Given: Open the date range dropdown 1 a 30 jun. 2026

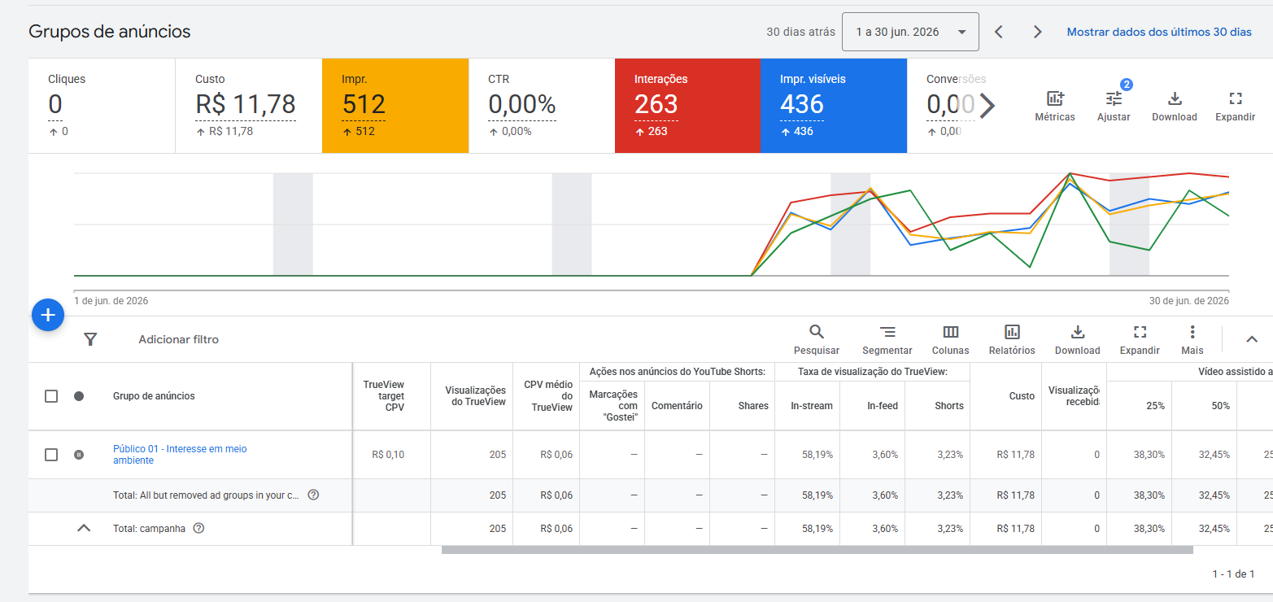Looking at the screenshot, I should coord(910,33).
